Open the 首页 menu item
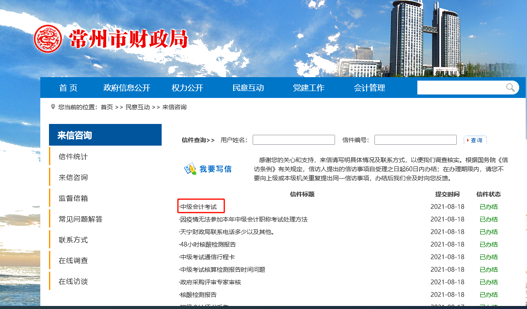This screenshot has width=527, height=309. tap(68, 88)
